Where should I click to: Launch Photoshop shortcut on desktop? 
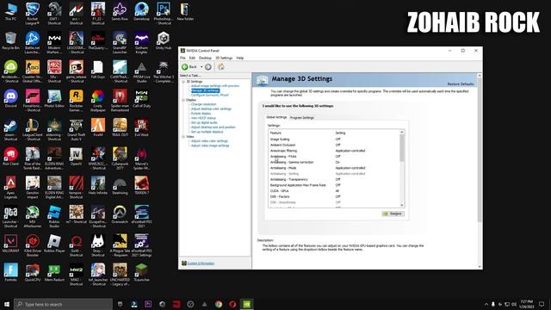coord(164,14)
